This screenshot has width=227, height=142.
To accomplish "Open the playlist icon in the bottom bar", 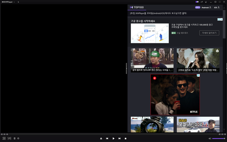I will tap(15, 138).
